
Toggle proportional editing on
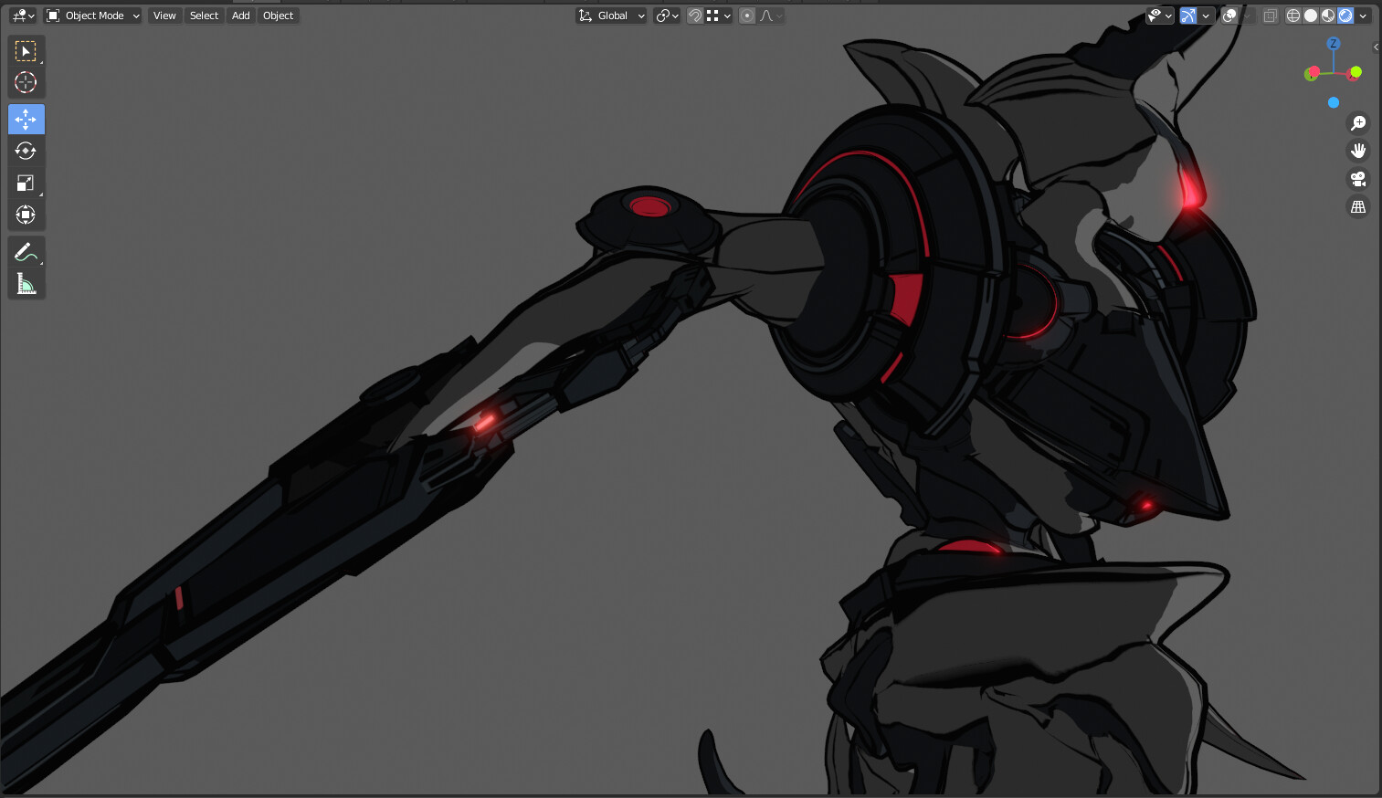(x=746, y=16)
